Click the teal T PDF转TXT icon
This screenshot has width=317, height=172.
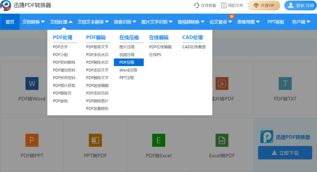point(285,84)
